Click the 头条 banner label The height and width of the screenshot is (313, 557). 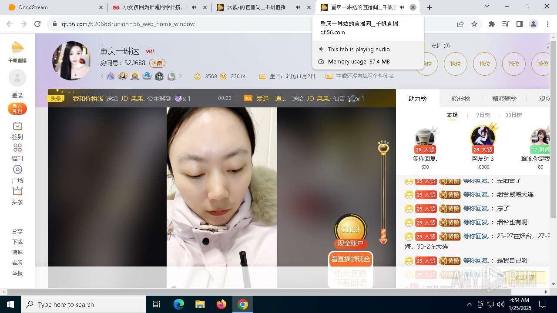point(56,98)
